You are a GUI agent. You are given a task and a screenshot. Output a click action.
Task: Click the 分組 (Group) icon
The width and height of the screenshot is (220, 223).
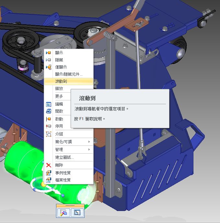(x=49, y=134)
